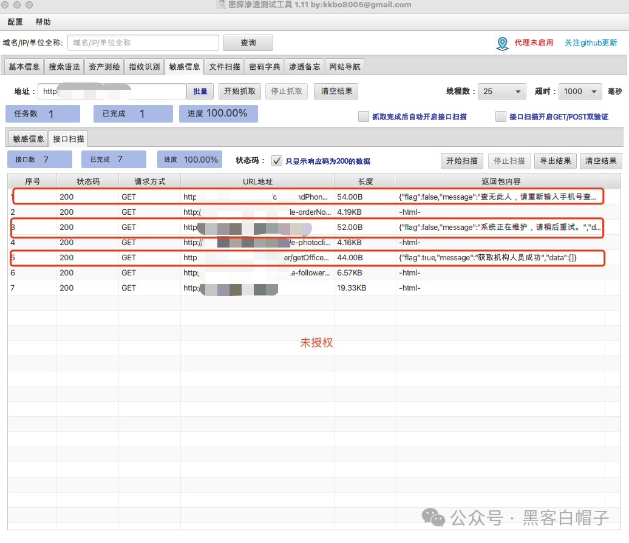Click the 返回包内容 column header

(x=501, y=181)
